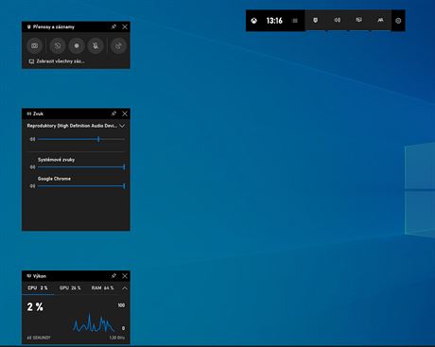This screenshot has width=435, height=347.
Task: Click the 'Google Chrome' label in Zvuk
Action: [54, 179]
